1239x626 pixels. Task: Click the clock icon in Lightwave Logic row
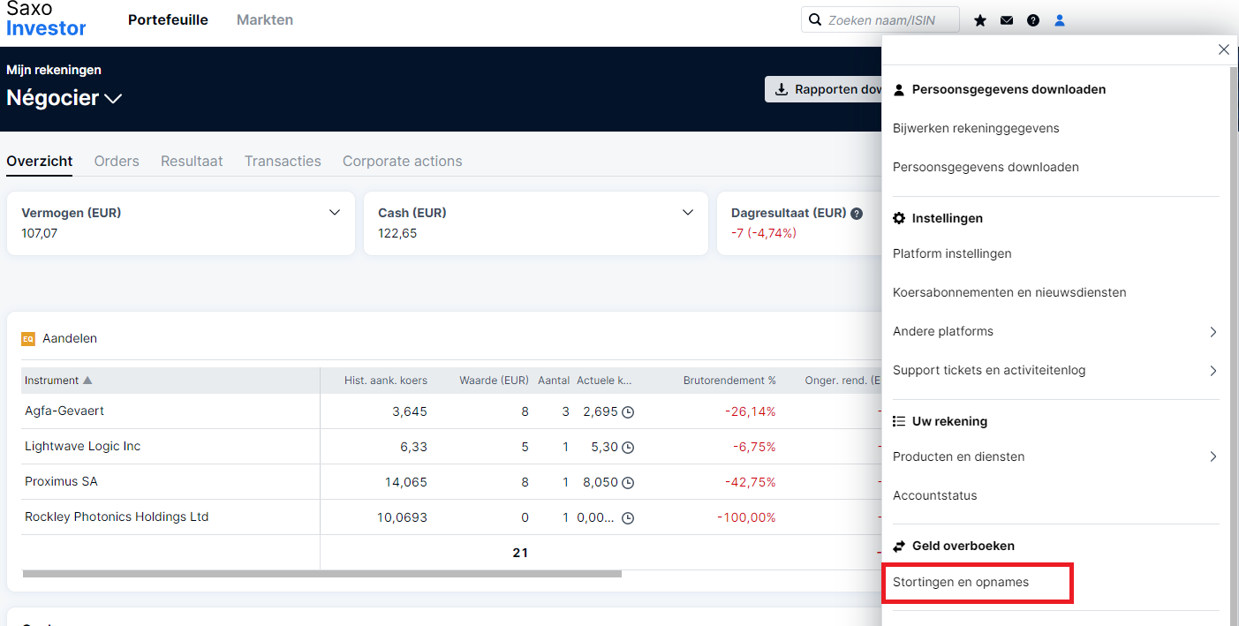(628, 448)
